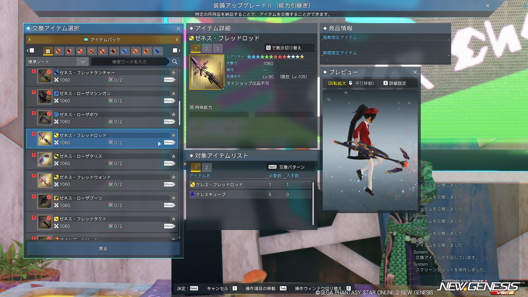Click the ゼネス・フレッドタクト weapon thumbnail
Viewport: 528px width, 297px height.
click(x=45, y=223)
